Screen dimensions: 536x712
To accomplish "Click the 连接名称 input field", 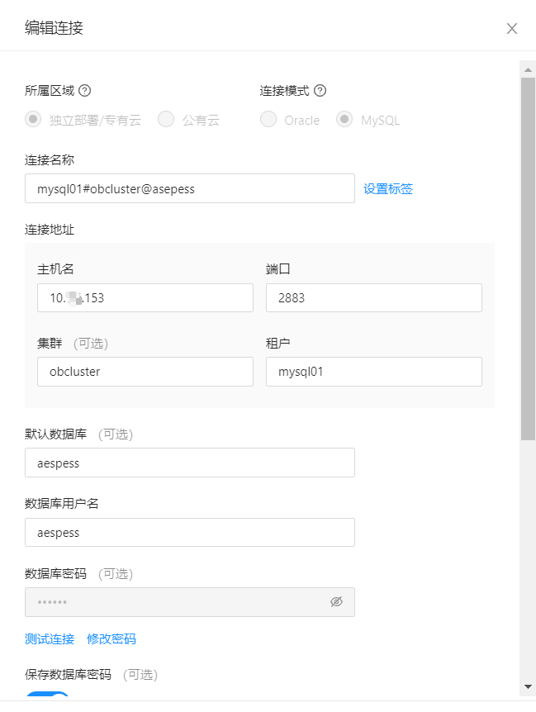I will pos(190,188).
